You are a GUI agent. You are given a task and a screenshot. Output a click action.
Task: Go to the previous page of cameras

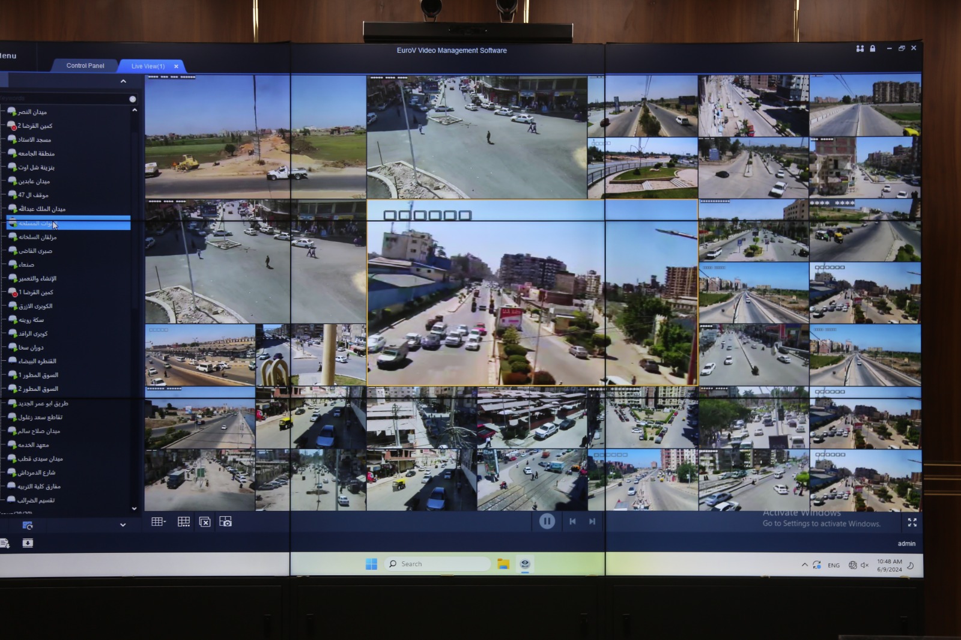pyautogui.click(x=572, y=521)
